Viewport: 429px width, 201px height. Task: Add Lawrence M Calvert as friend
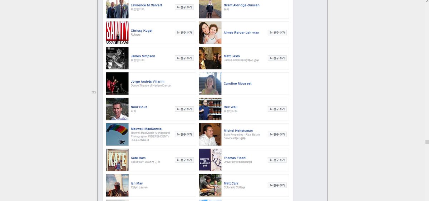[184, 7]
